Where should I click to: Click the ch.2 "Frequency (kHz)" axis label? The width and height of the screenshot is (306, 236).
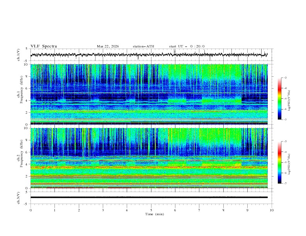coord(22,153)
